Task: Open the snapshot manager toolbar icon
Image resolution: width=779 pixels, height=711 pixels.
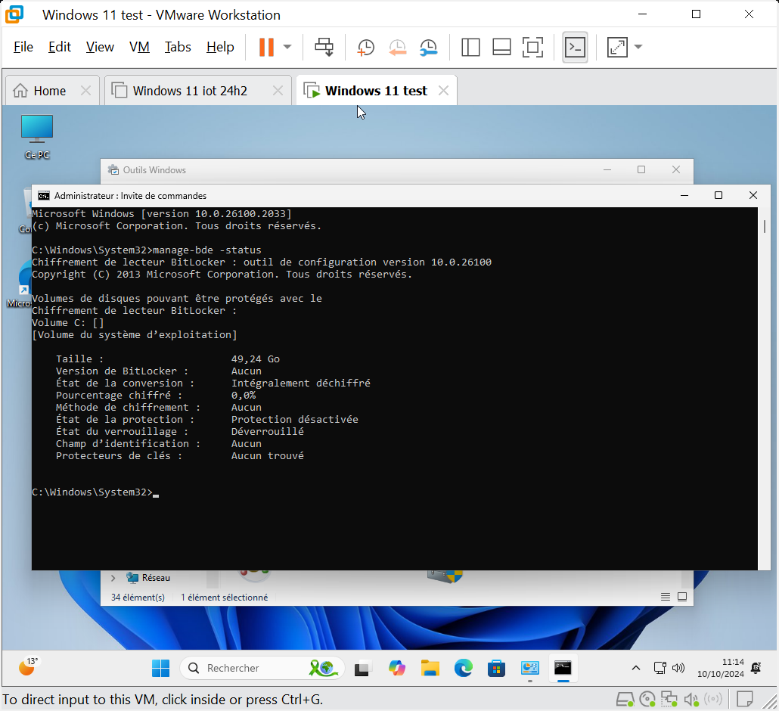Action: (x=428, y=47)
